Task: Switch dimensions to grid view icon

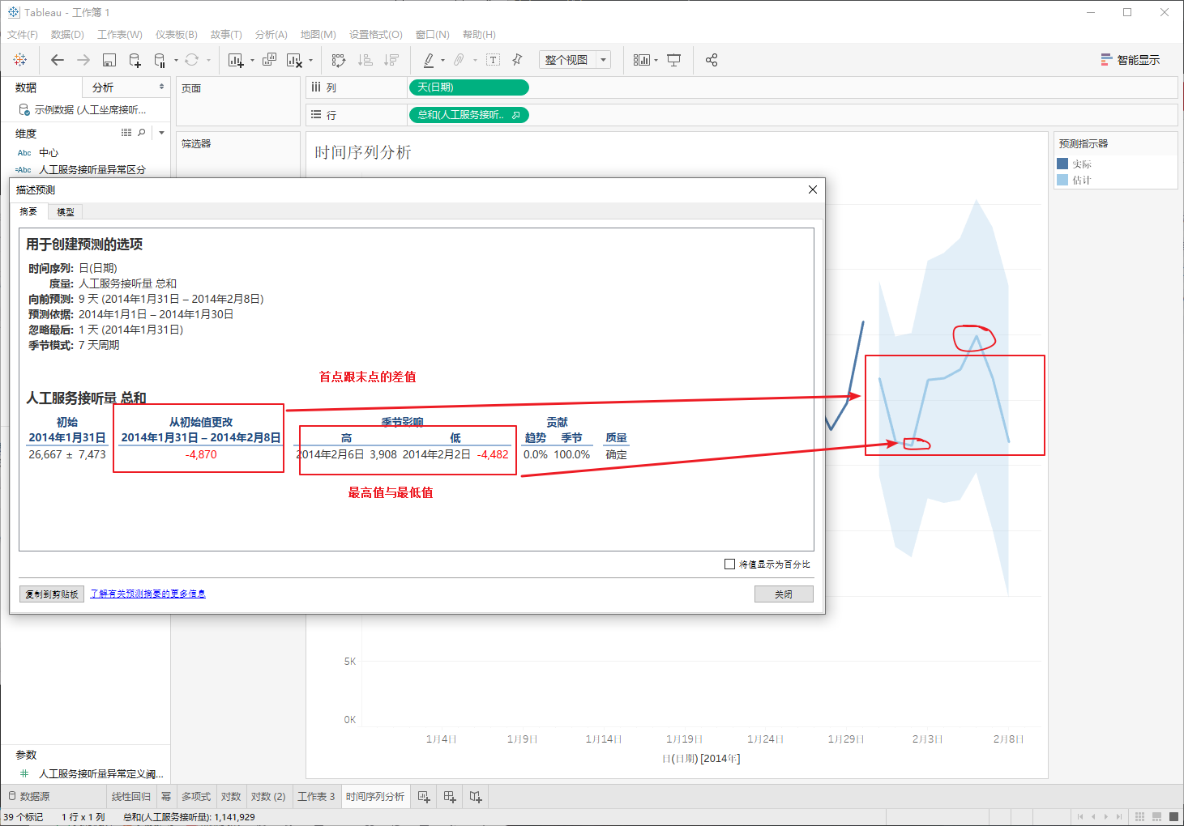Action: (x=126, y=133)
